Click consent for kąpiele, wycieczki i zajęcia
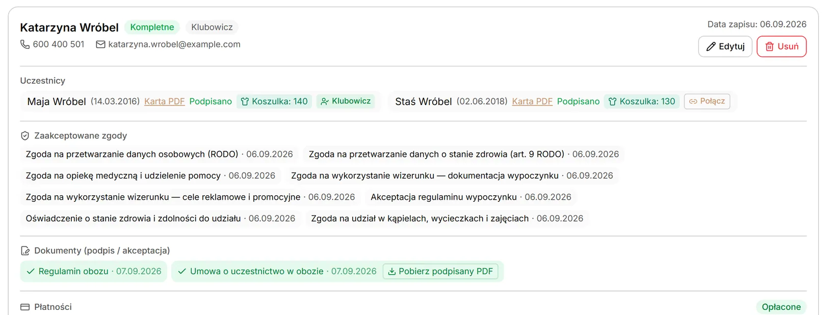Image resolution: width=836 pixels, height=315 pixels. pyautogui.click(x=447, y=218)
